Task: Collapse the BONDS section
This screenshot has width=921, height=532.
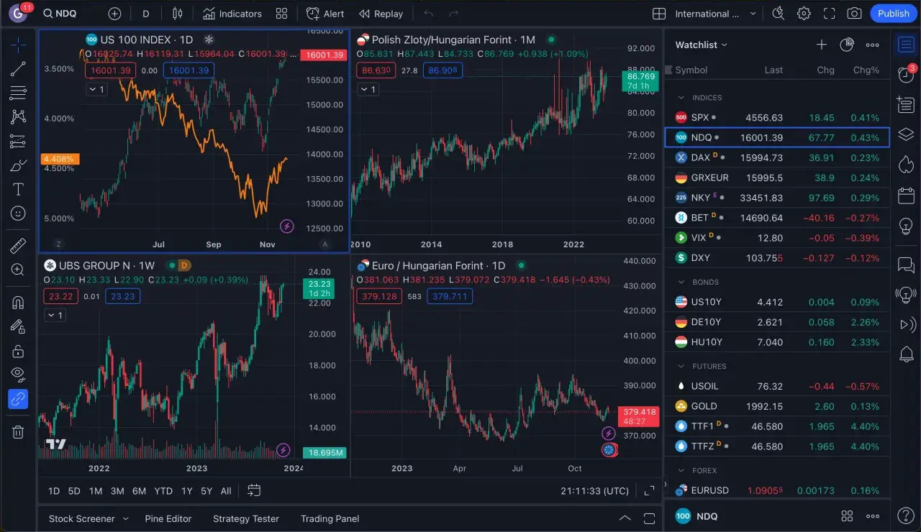Action: click(x=681, y=283)
